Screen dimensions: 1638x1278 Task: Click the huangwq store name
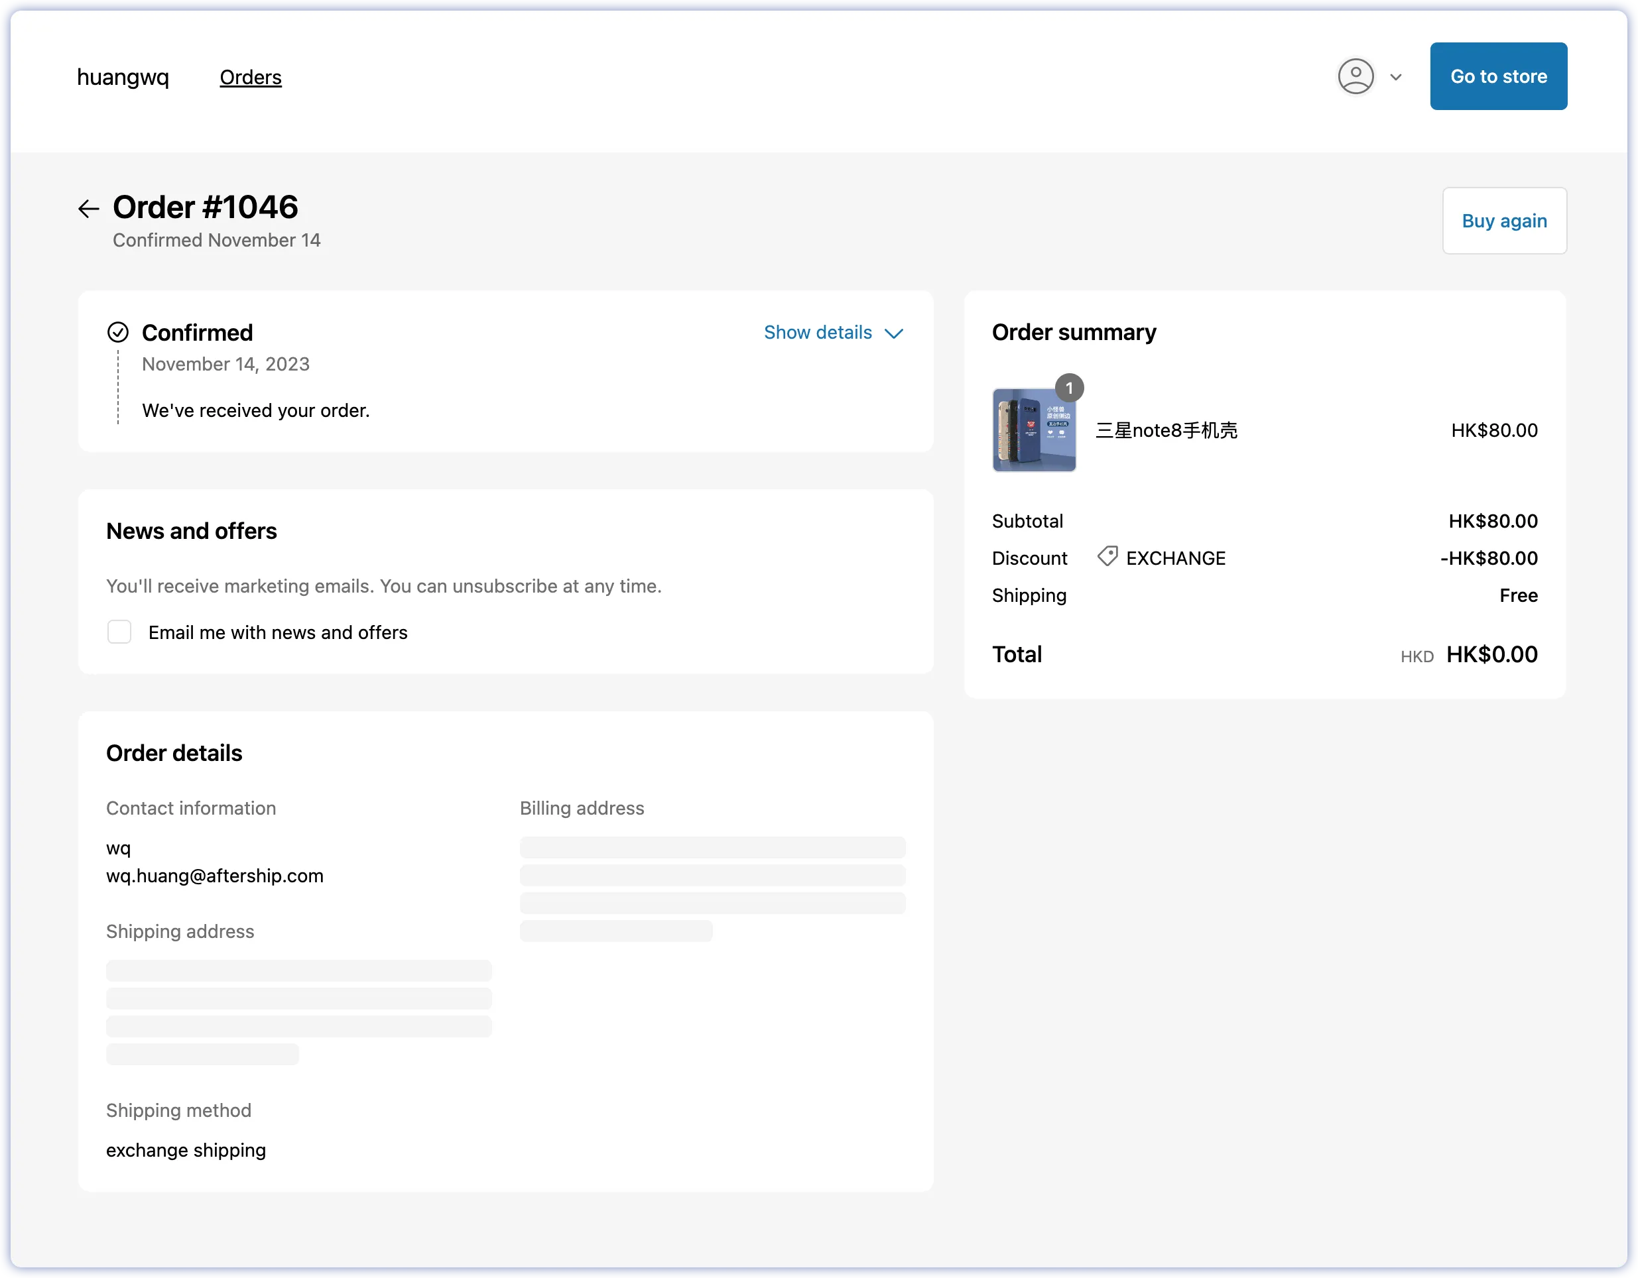[x=123, y=77]
